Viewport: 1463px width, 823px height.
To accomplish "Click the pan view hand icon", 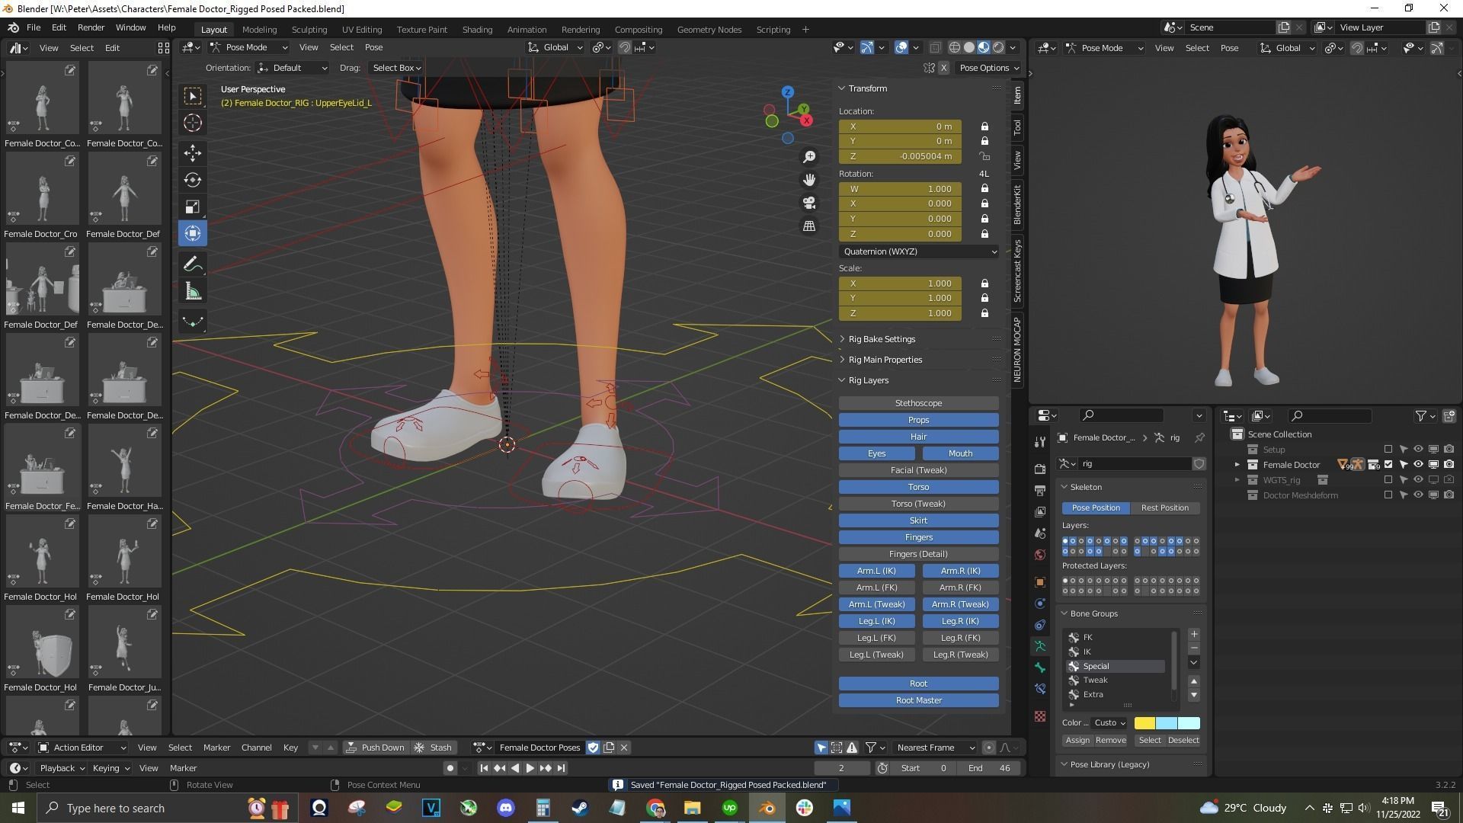I will [809, 180].
